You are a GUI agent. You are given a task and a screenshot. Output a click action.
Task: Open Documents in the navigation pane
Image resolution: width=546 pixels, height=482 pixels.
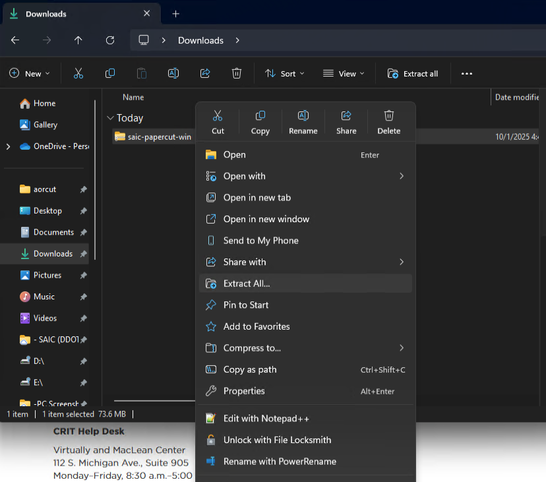tap(53, 232)
